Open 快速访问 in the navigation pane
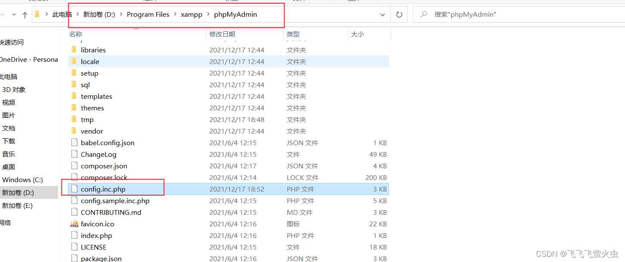 [12, 43]
